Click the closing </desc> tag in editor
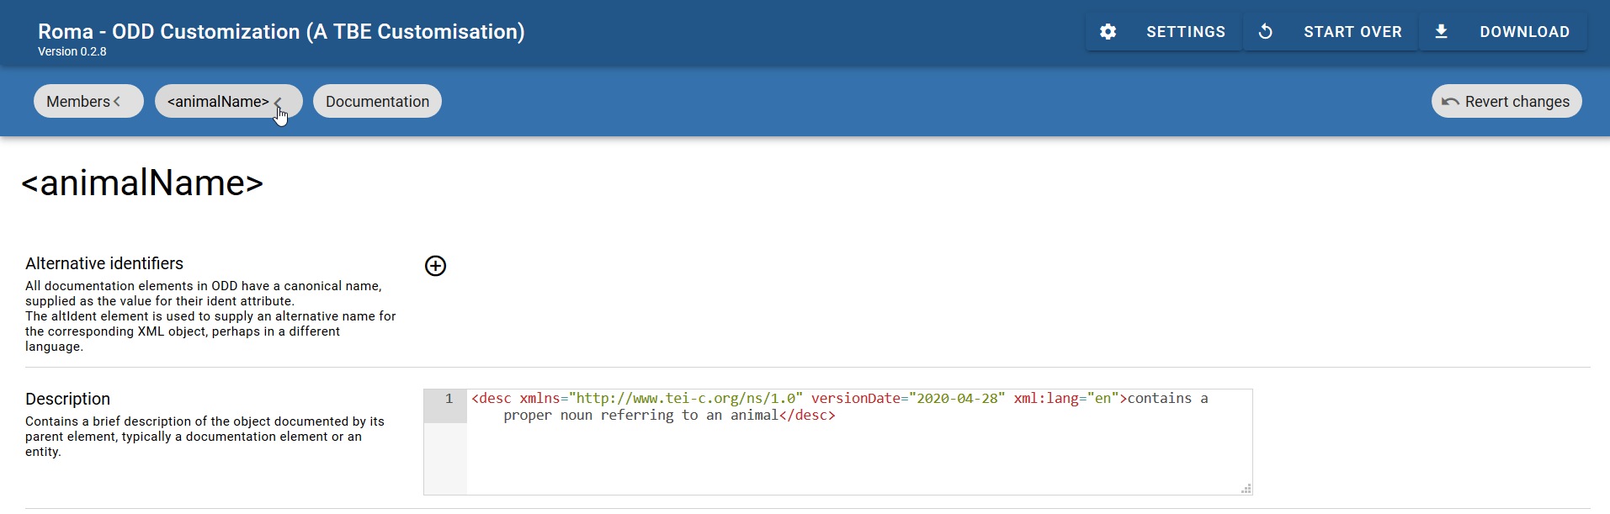Screen dimensions: 1610x514 [807, 416]
